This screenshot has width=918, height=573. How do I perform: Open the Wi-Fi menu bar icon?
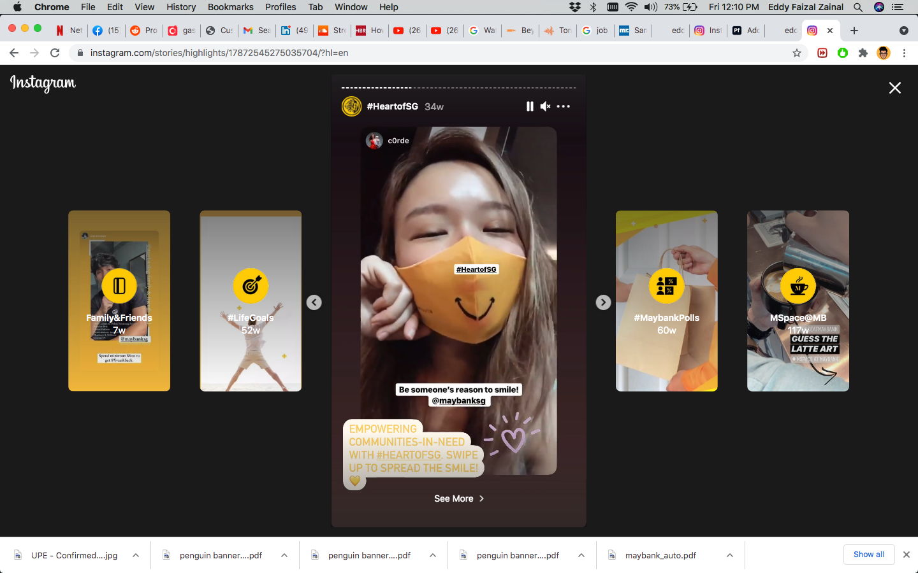click(x=631, y=7)
